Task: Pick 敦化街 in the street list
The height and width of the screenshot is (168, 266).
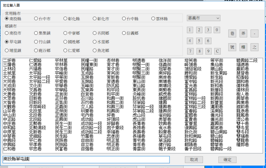Action: click(x=191, y=132)
